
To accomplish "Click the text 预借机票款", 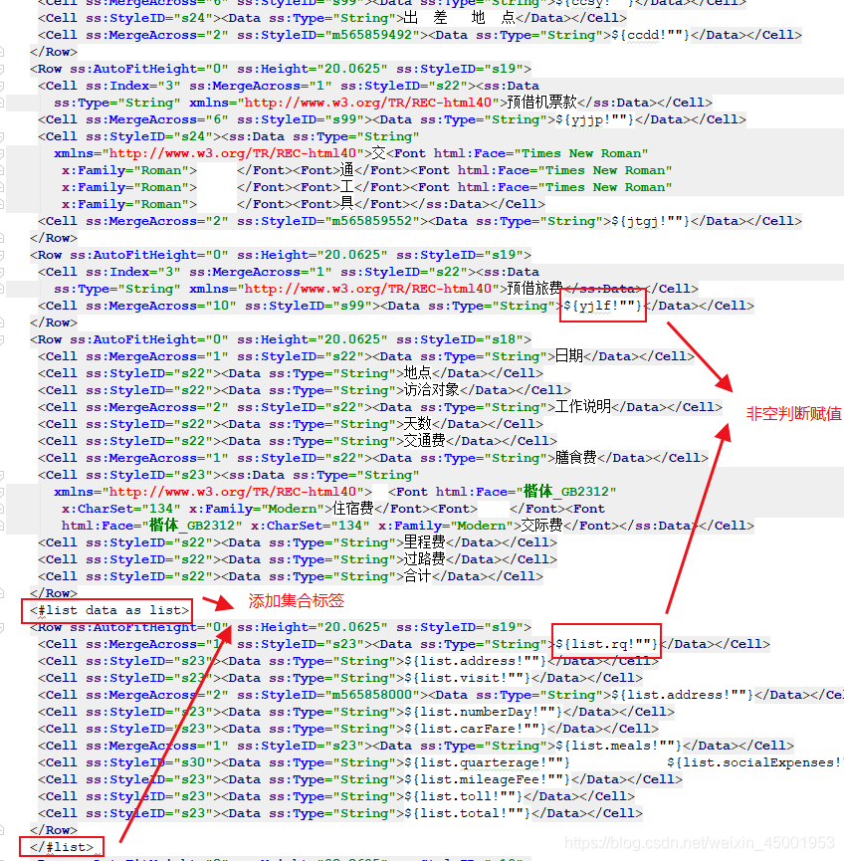I will coord(541,103).
